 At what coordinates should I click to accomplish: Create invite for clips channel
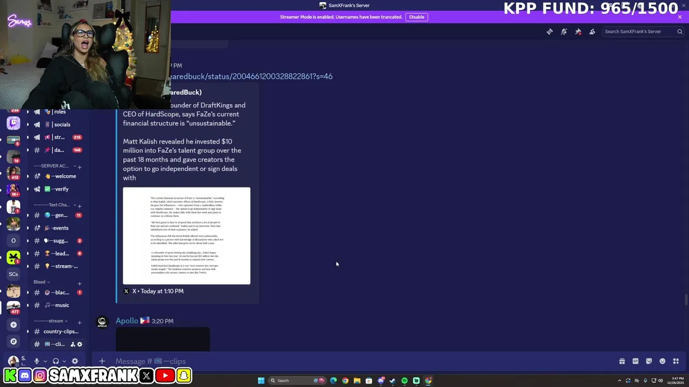coord(73,345)
